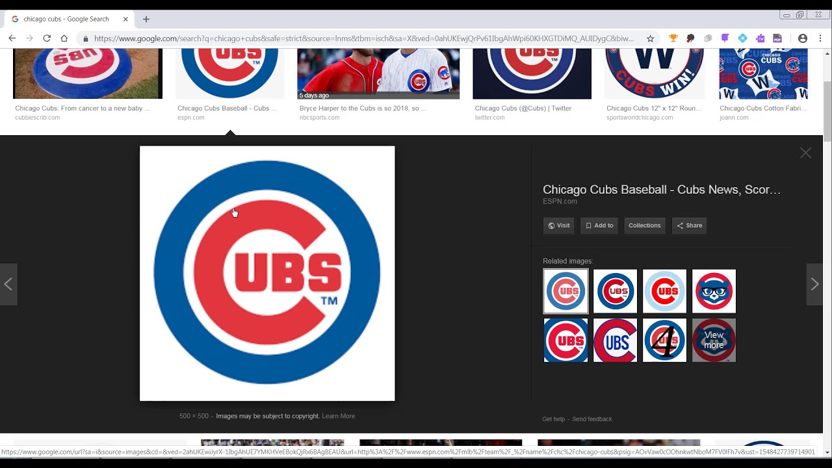Bookmark this page with the star icon
This screenshot has width=832, height=468.
(x=650, y=38)
